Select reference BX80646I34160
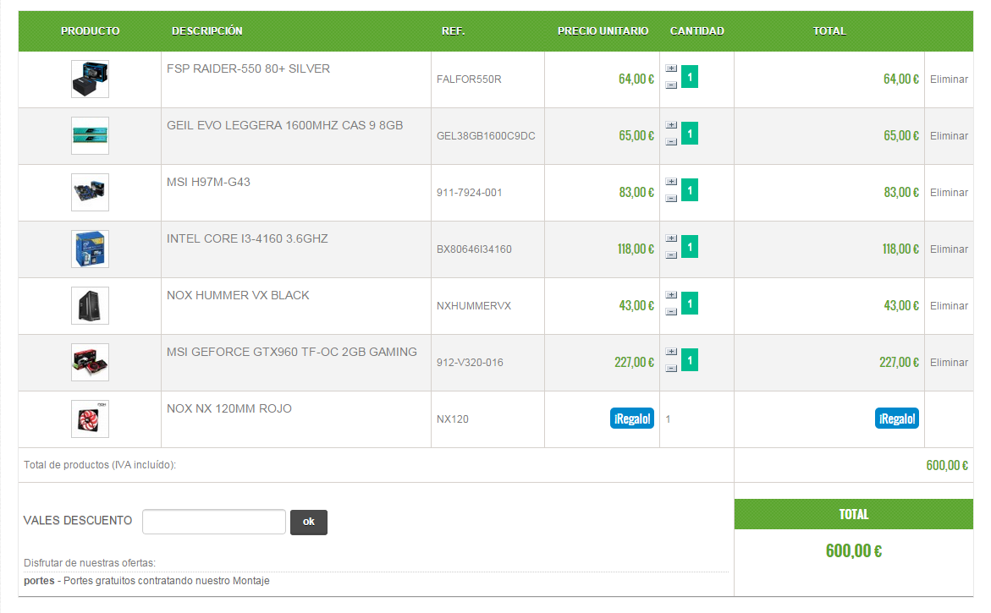The image size is (991, 613). [474, 249]
